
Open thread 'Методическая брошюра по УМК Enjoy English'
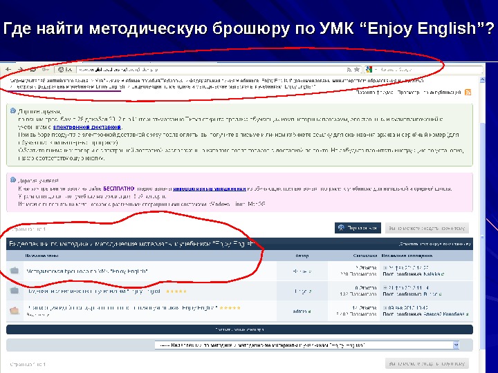(87, 271)
